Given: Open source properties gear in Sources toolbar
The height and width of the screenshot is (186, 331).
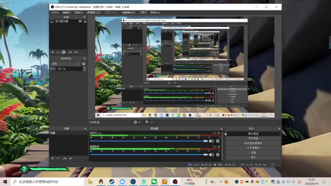Looking at the screenshot, I should [x=64, y=52].
